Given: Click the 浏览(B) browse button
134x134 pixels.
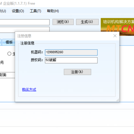Looking at the screenshot, I should (63, 22).
